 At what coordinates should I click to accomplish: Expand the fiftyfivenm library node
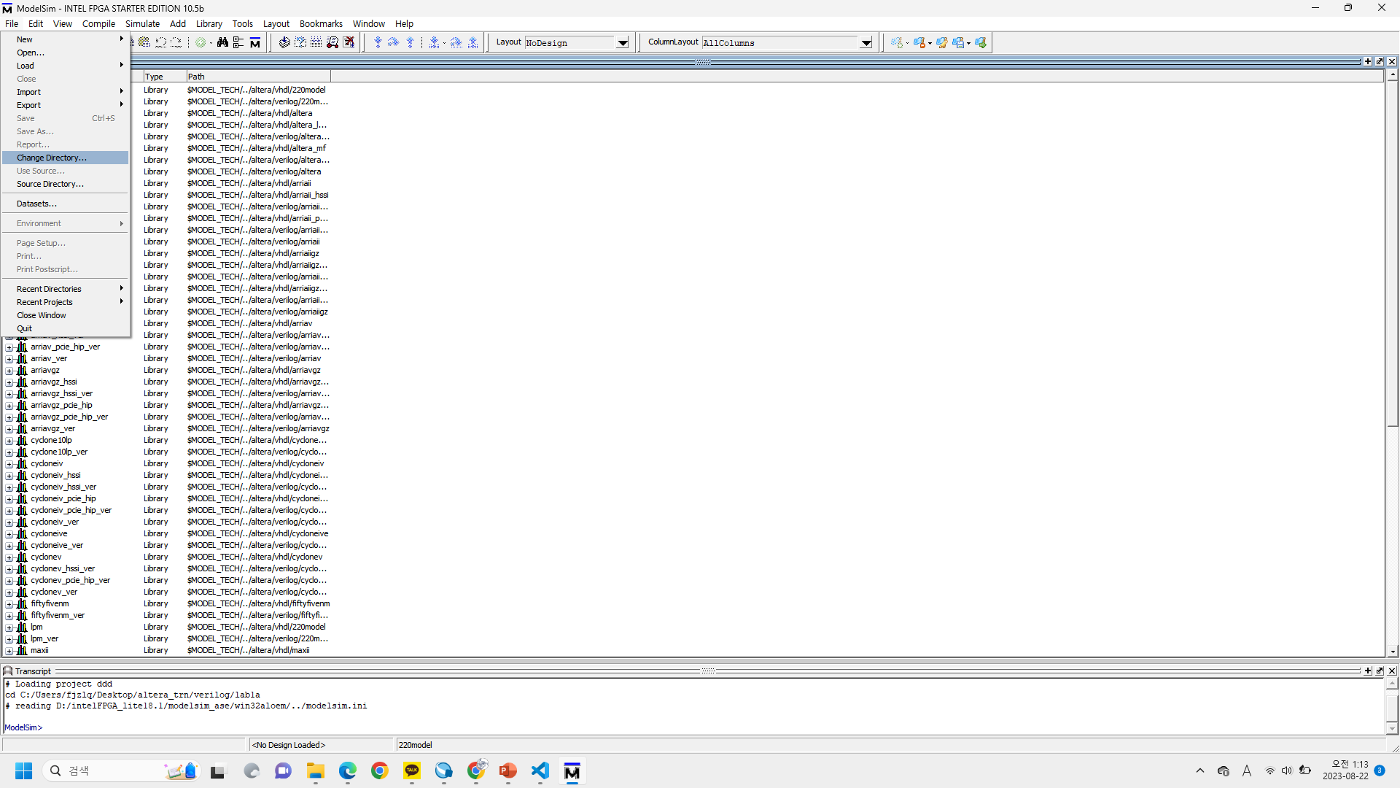9,604
